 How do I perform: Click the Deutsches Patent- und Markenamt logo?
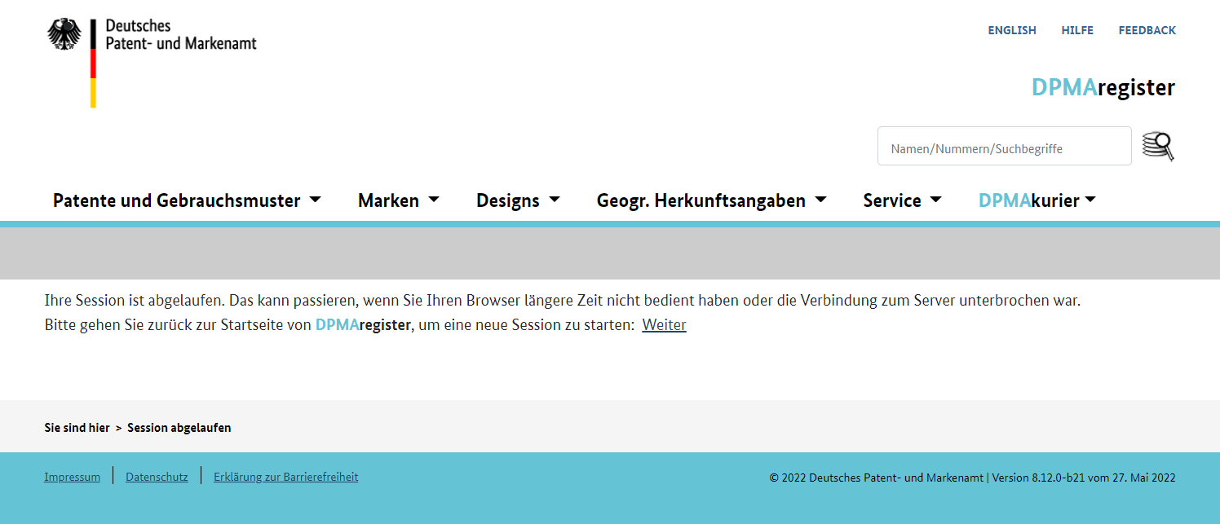[152, 63]
